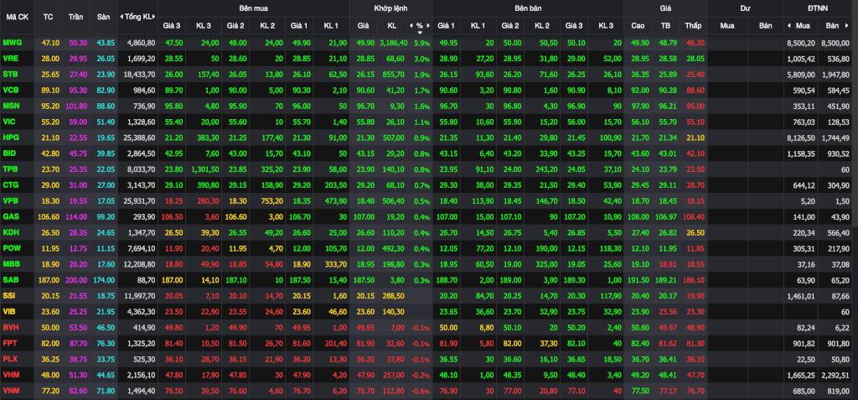Open the SAB stock symbol
This screenshot has height=400, width=858.
tap(10, 280)
